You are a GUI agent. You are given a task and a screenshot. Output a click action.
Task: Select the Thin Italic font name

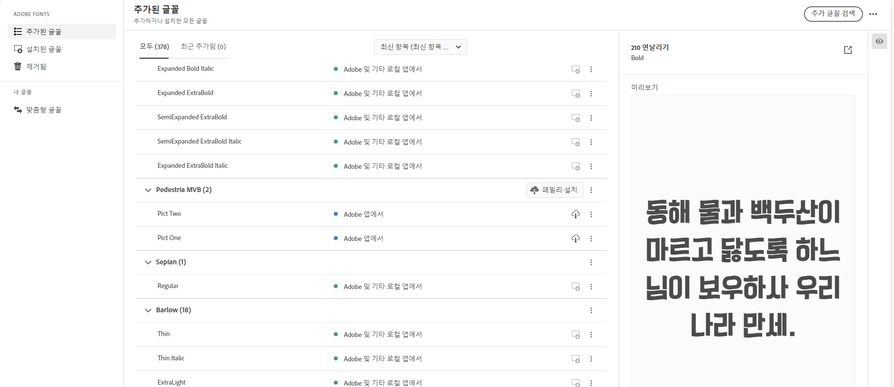tap(171, 358)
